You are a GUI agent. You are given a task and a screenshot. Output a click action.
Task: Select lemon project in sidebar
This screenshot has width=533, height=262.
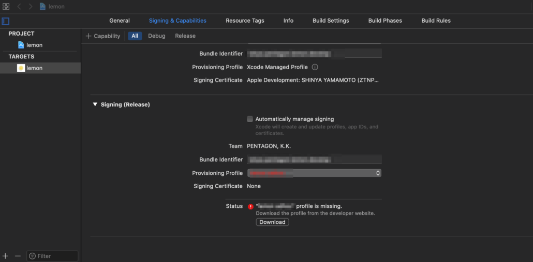point(34,45)
